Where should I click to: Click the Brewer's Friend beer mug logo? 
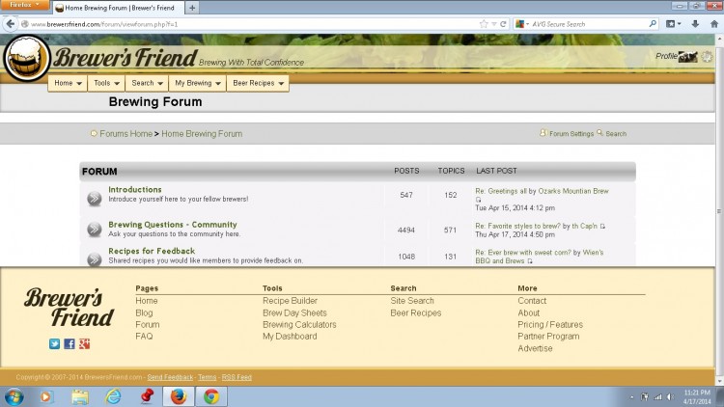tap(27, 59)
